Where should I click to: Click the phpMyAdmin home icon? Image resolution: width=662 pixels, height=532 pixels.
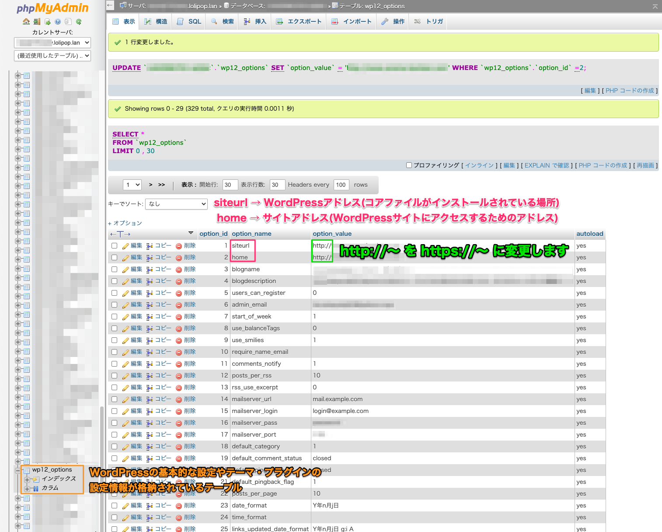pyautogui.click(x=26, y=21)
